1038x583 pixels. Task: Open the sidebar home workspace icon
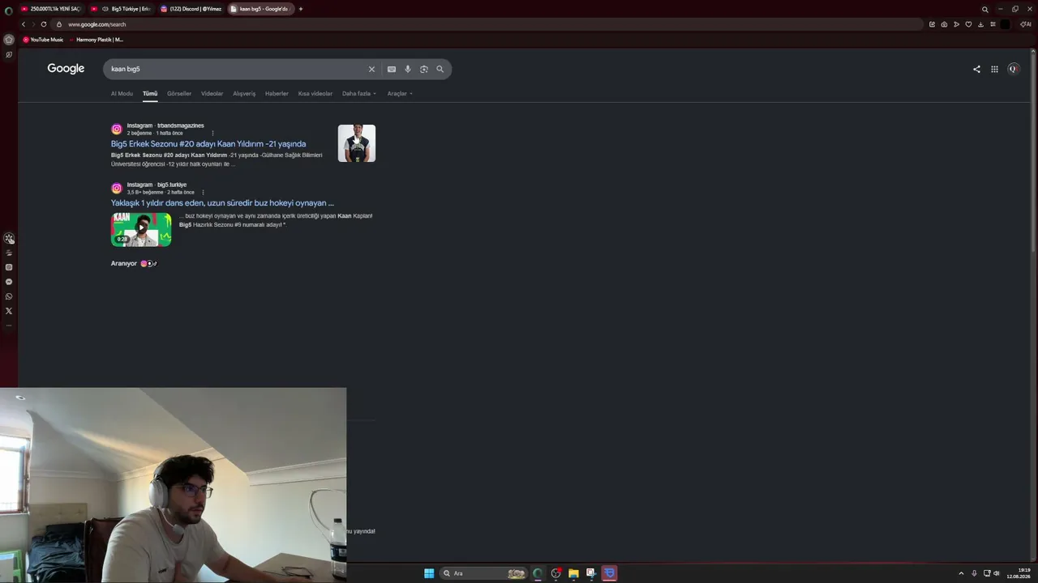9,40
